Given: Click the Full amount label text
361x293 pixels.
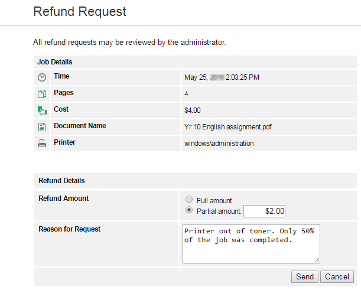Looking at the screenshot, I should click(214, 200).
